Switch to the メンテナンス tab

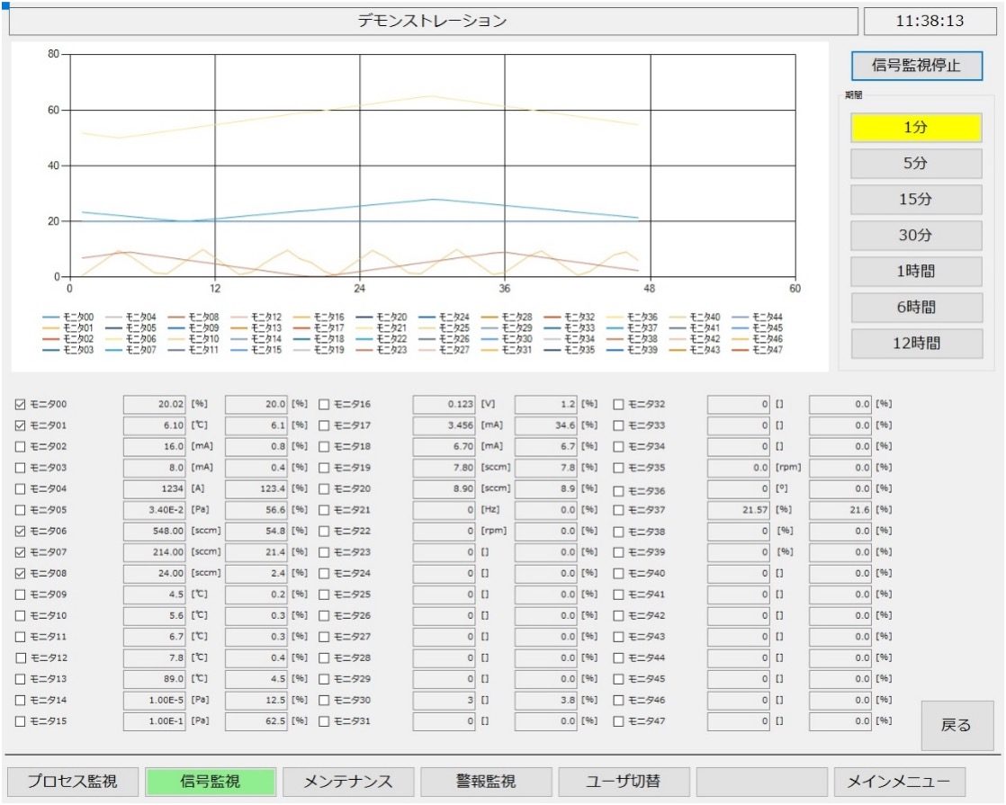tap(348, 782)
